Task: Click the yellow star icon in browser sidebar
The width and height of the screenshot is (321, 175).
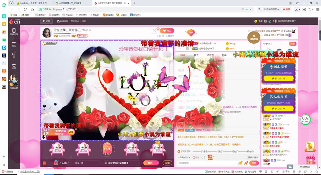Action: pyautogui.click(x=4, y=24)
